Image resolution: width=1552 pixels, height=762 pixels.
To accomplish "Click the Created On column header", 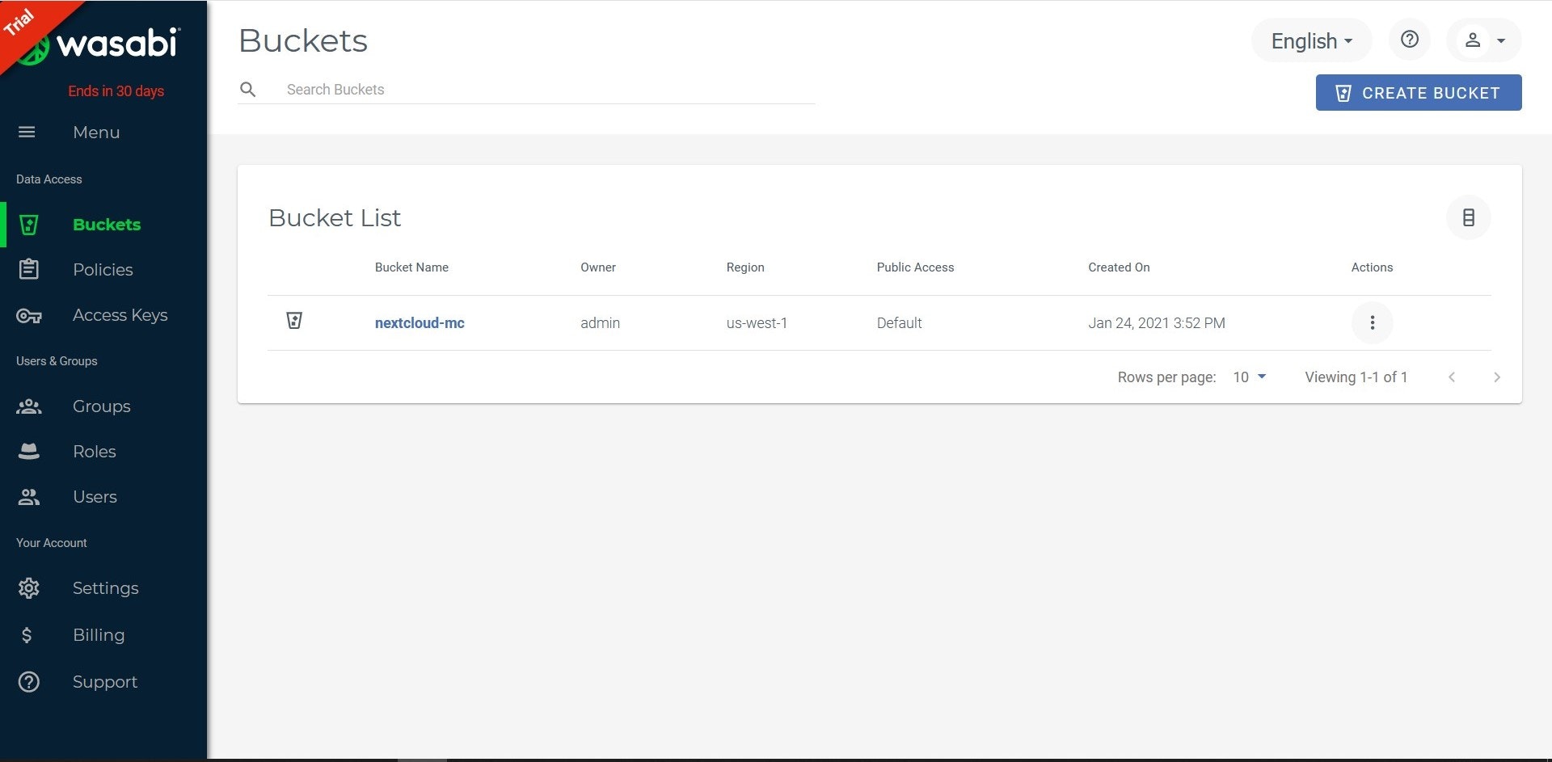I will (1119, 267).
